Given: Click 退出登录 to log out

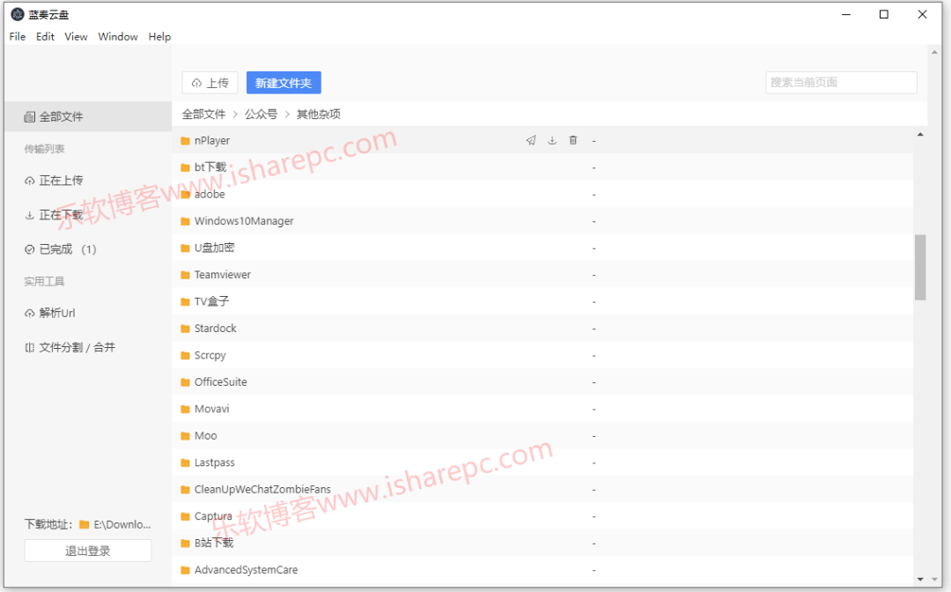Looking at the screenshot, I should tap(87, 550).
